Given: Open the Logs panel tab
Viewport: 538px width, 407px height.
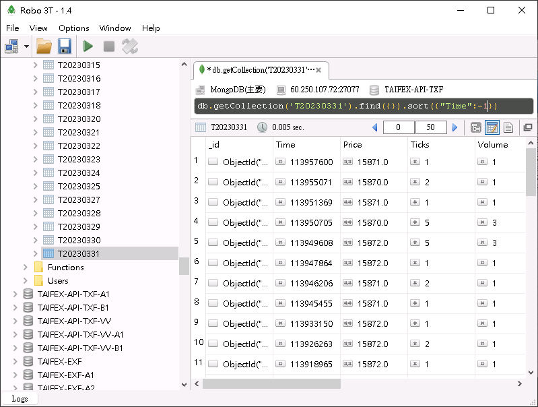Looking at the screenshot, I should point(20,399).
